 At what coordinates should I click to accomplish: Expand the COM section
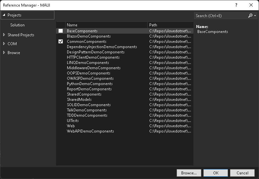4,44
